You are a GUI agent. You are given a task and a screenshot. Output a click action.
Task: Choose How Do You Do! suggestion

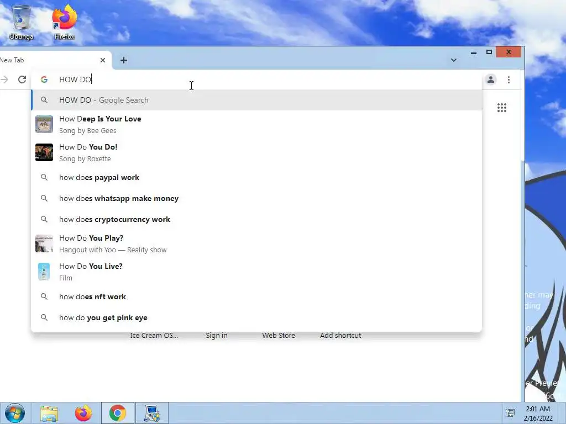tap(256, 152)
